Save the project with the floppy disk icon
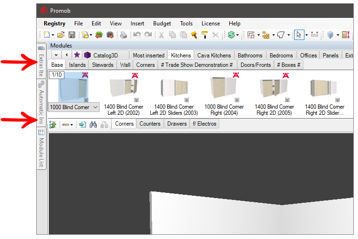The width and height of the screenshot is (358, 239). coord(72,35)
